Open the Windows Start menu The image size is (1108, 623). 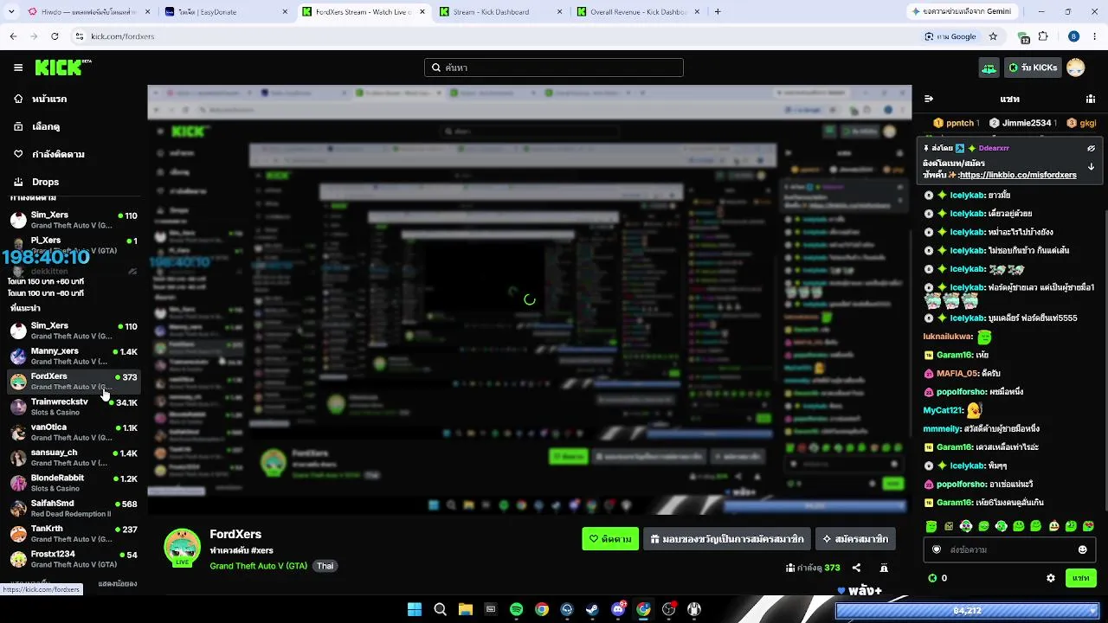pos(415,609)
